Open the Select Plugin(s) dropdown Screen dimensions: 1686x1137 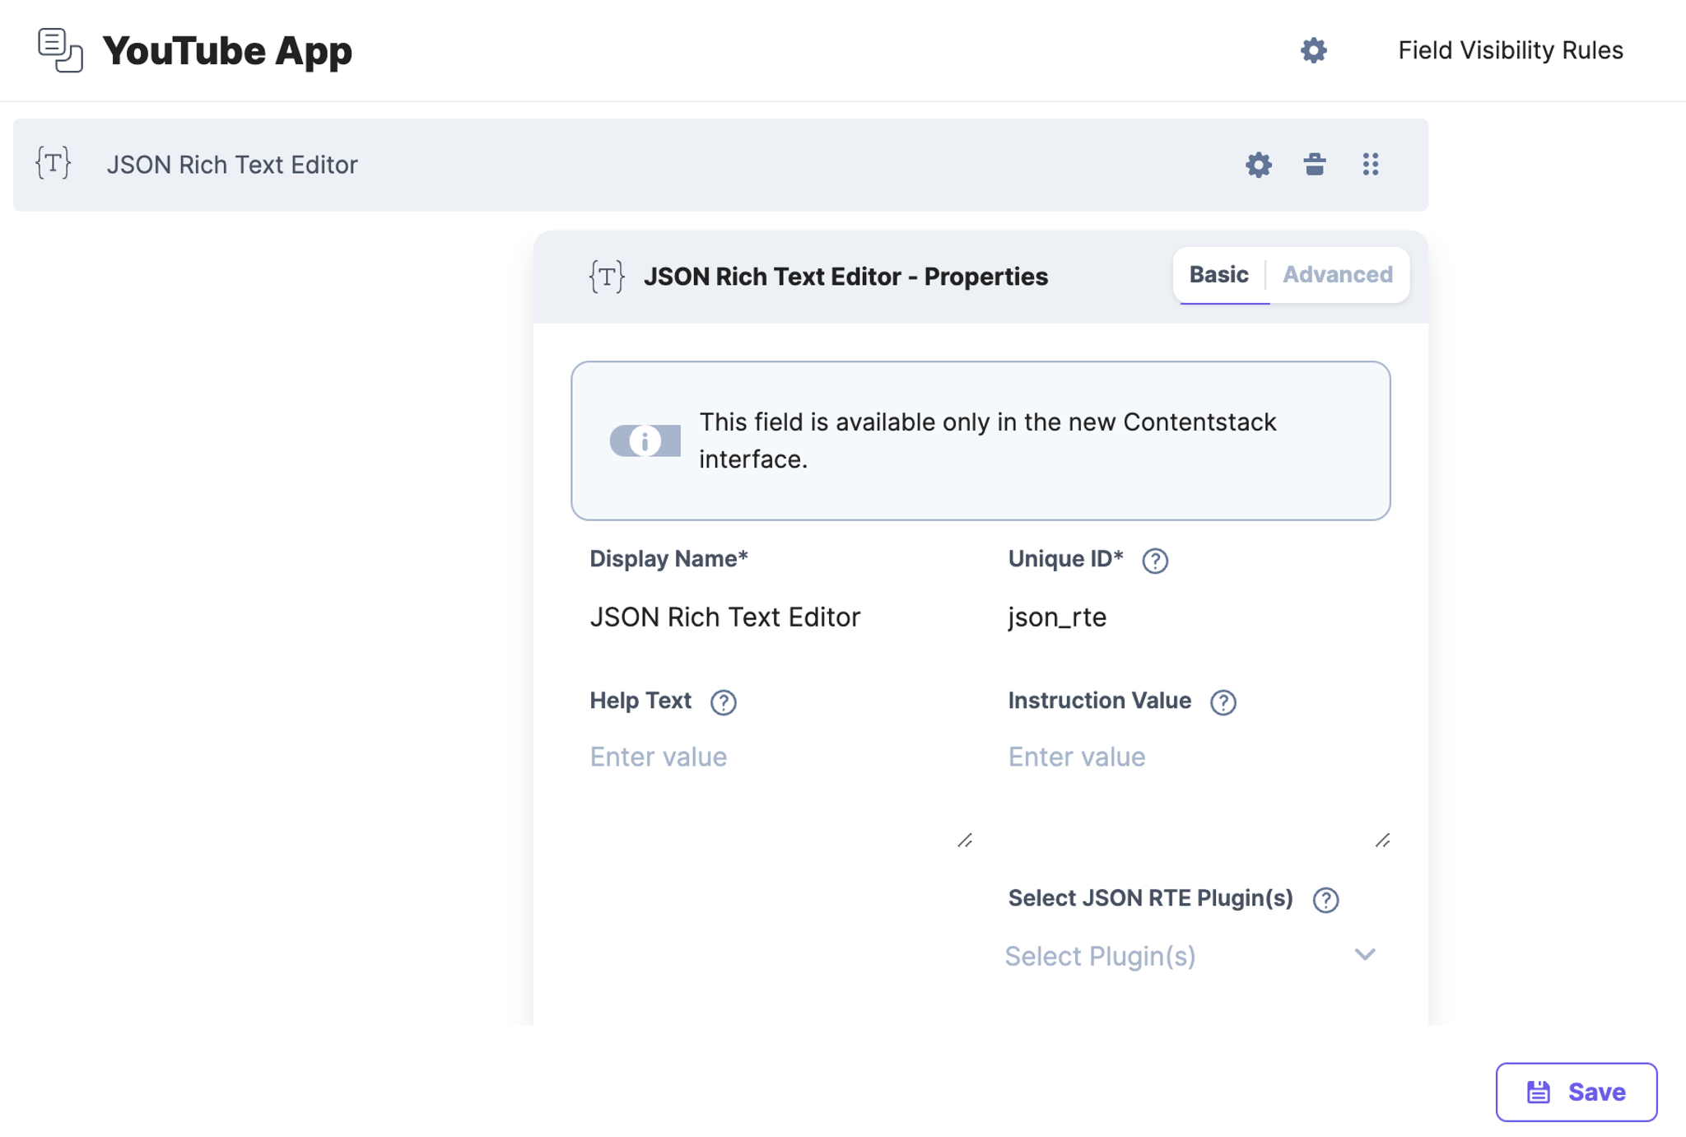(1193, 956)
